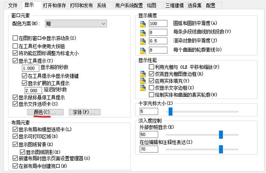266x173 pixels.
Task: Toggle 显示鼠标悬停工具提示 checkbox
Action: point(15,97)
